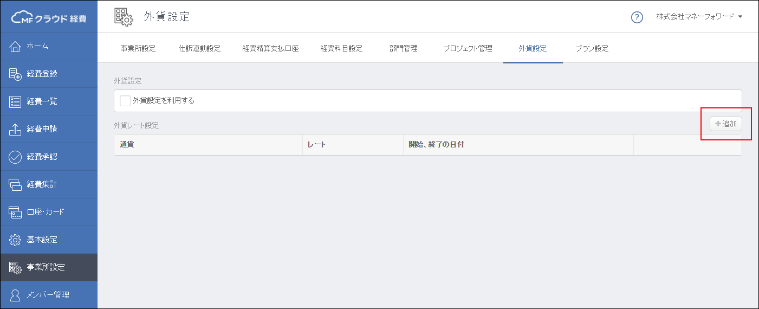Open 経費集計 sidebar text link
The width and height of the screenshot is (759, 309).
[x=42, y=184]
